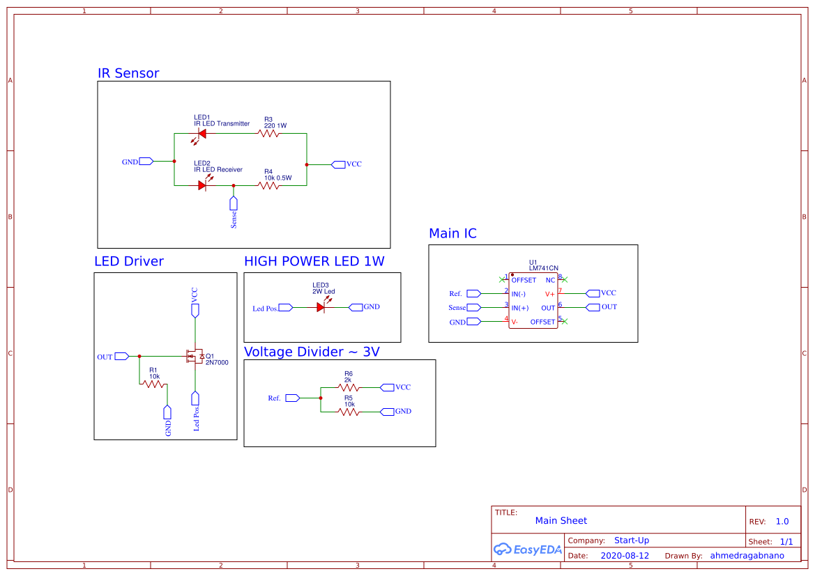Image resolution: width=815 pixels, height=576 pixels.
Task: Select the GND net port in IR Sensor
Action: pyautogui.click(x=146, y=162)
